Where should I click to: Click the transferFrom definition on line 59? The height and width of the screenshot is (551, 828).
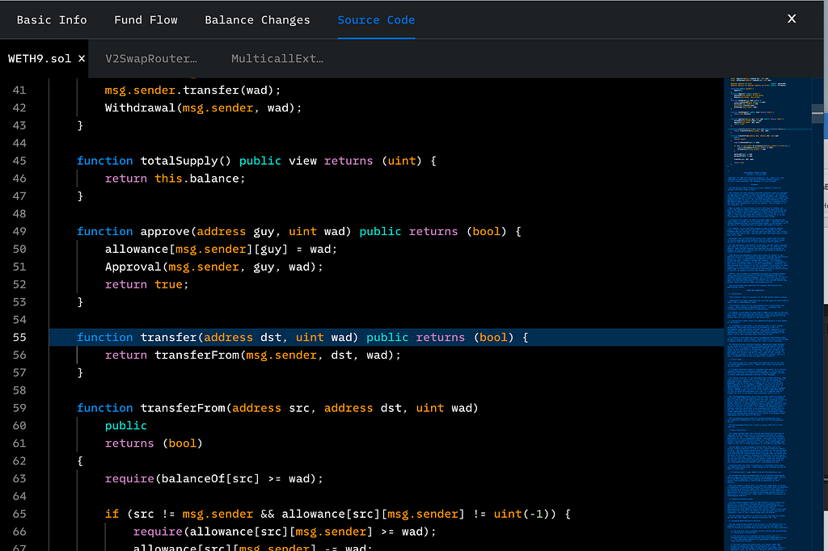coord(182,408)
